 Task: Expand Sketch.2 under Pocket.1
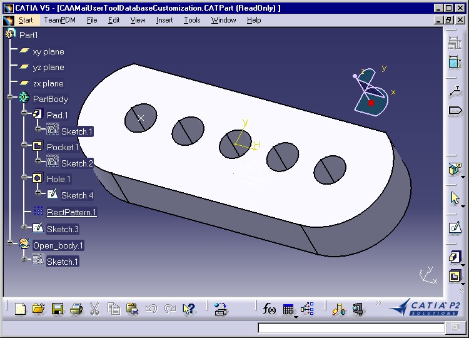pyautogui.click(x=38, y=161)
